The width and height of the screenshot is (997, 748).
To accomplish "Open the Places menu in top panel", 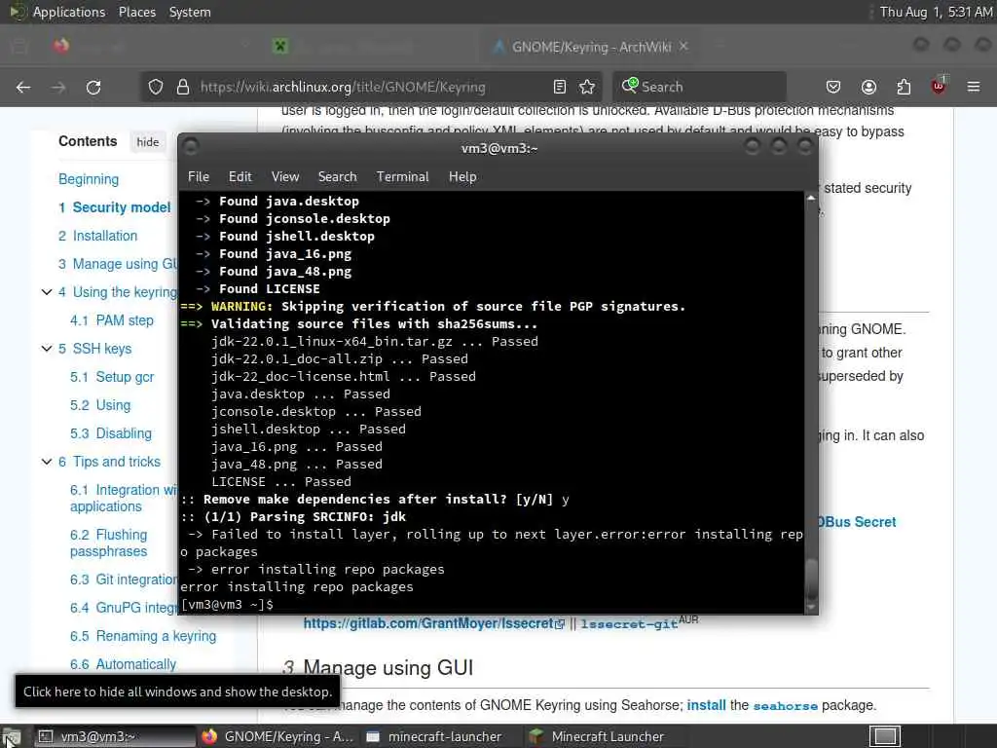I will coord(136,12).
